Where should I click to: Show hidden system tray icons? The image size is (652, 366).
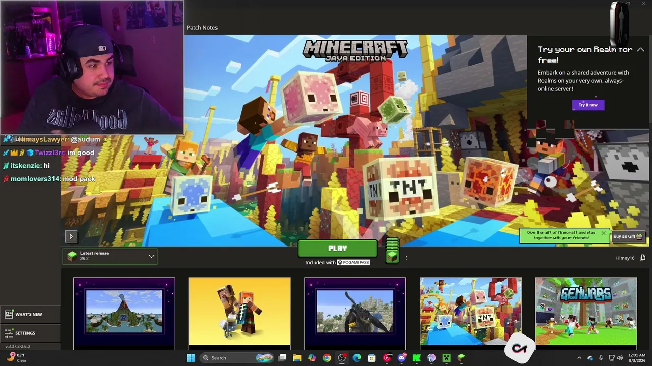[579, 358]
